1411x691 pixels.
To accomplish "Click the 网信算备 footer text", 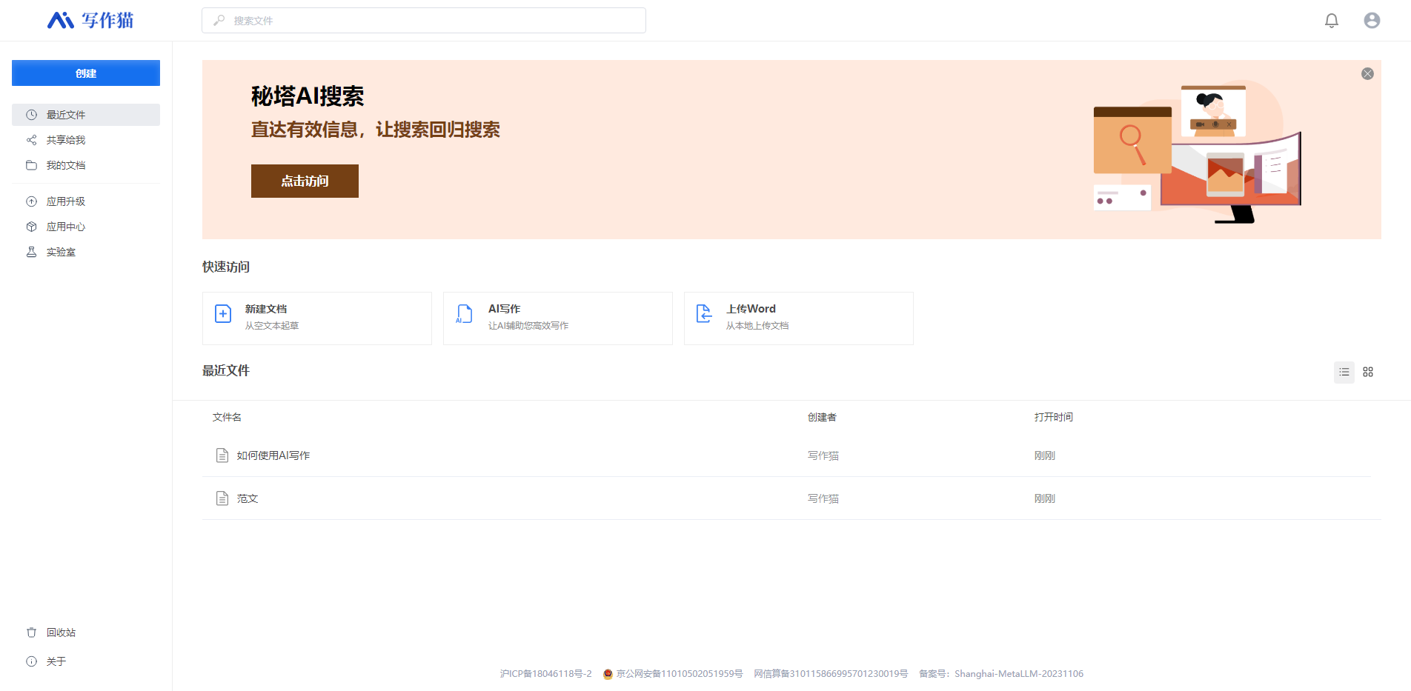I will (x=831, y=674).
